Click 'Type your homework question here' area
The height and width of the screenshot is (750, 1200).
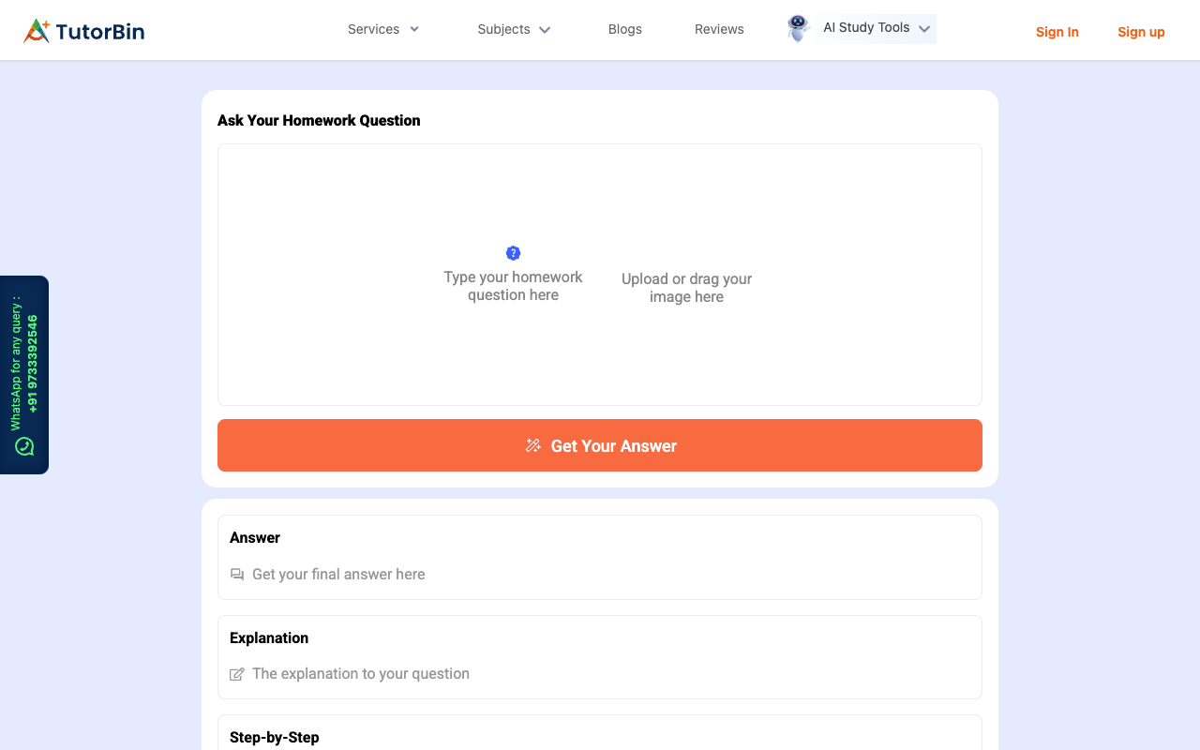513,286
